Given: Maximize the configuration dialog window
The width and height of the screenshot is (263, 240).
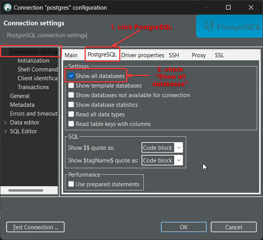Looking at the screenshot, I should point(228,7).
